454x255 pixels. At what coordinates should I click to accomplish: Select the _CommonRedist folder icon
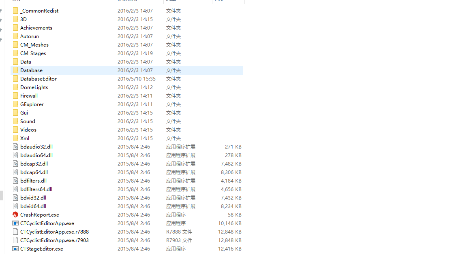[15, 11]
